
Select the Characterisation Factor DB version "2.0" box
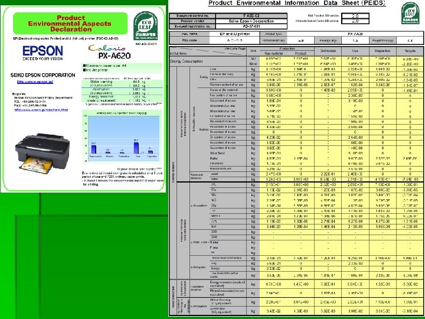point(355,21)
